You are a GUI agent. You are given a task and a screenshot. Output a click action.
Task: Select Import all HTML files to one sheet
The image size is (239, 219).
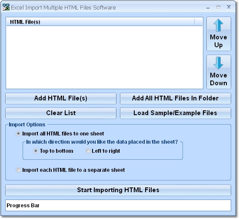pos(18,134)
